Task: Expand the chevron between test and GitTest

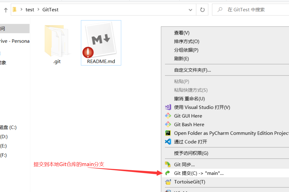Action: click(38, 10)
